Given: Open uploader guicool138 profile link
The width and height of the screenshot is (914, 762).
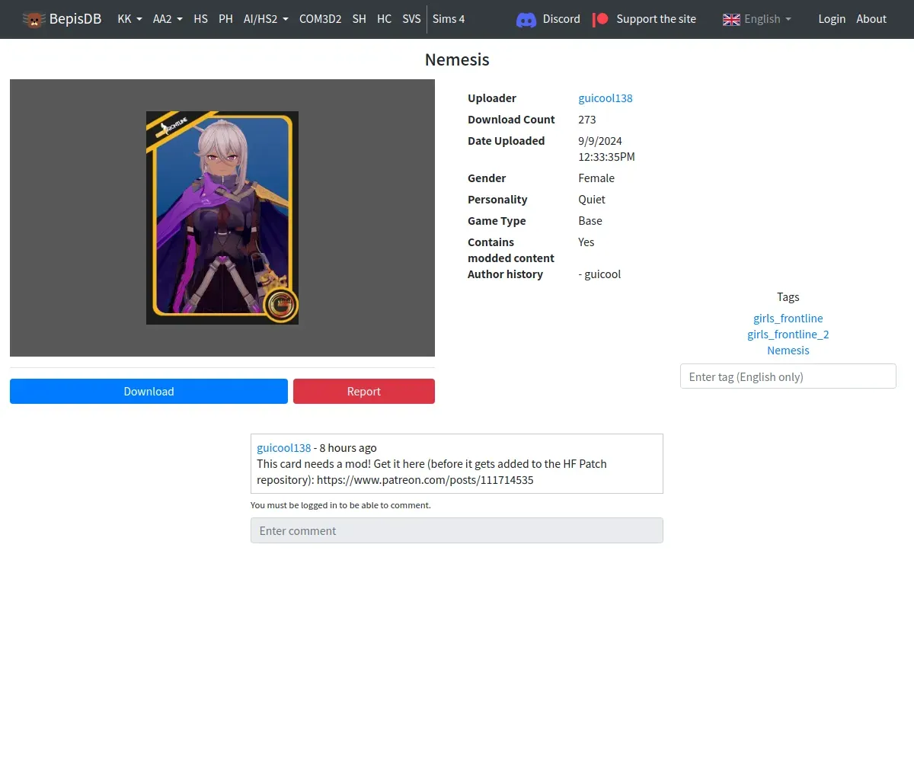Looking at the screenshot, I should [606, 98].
